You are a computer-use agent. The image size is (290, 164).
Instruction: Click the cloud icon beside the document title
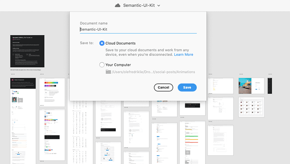coord(117,5)
